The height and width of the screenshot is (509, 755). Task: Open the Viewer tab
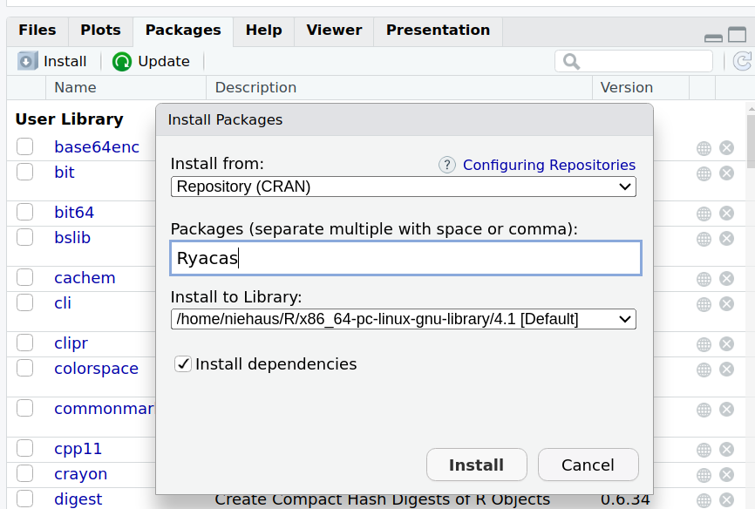click(x=334, y=30)
